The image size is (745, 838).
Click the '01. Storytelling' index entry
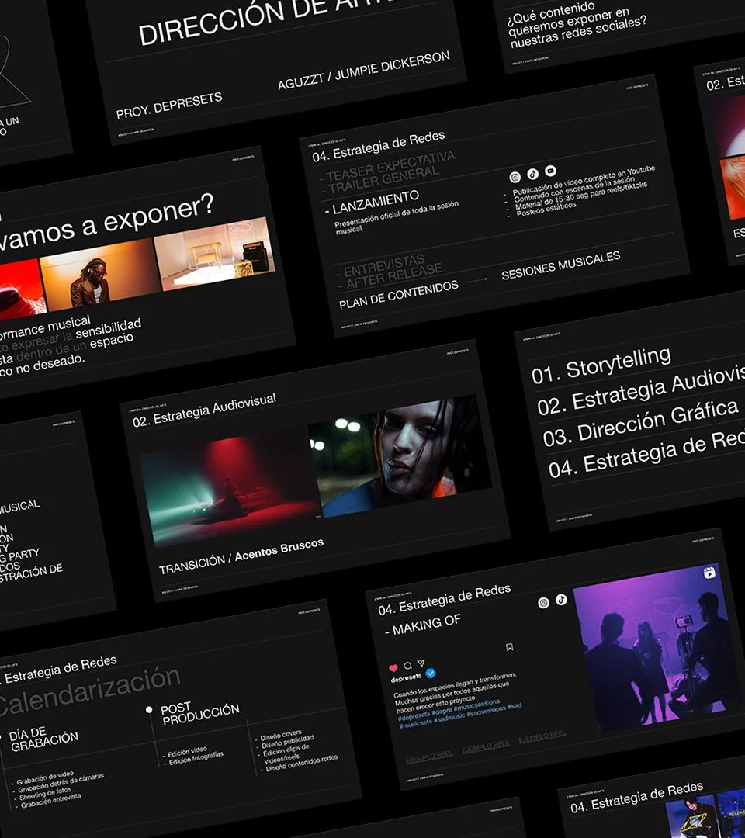coord(601,365)
